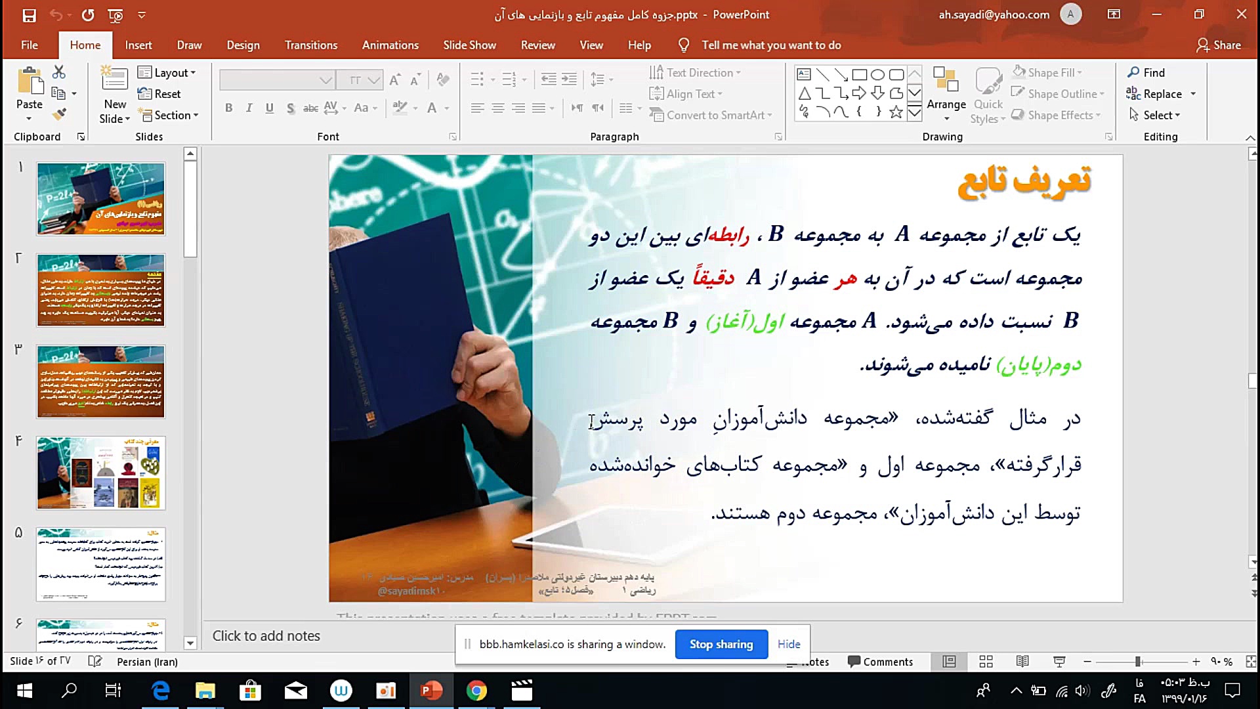Open Convert to SmartArt
Viewport: 1260px width, 709px height.
(x=712, y=115)
